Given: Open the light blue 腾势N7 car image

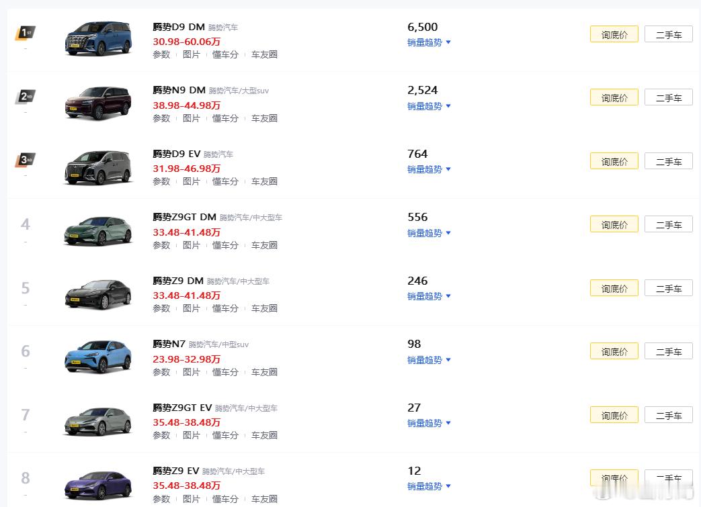Looking at the screenshot, I should [98, 356].
